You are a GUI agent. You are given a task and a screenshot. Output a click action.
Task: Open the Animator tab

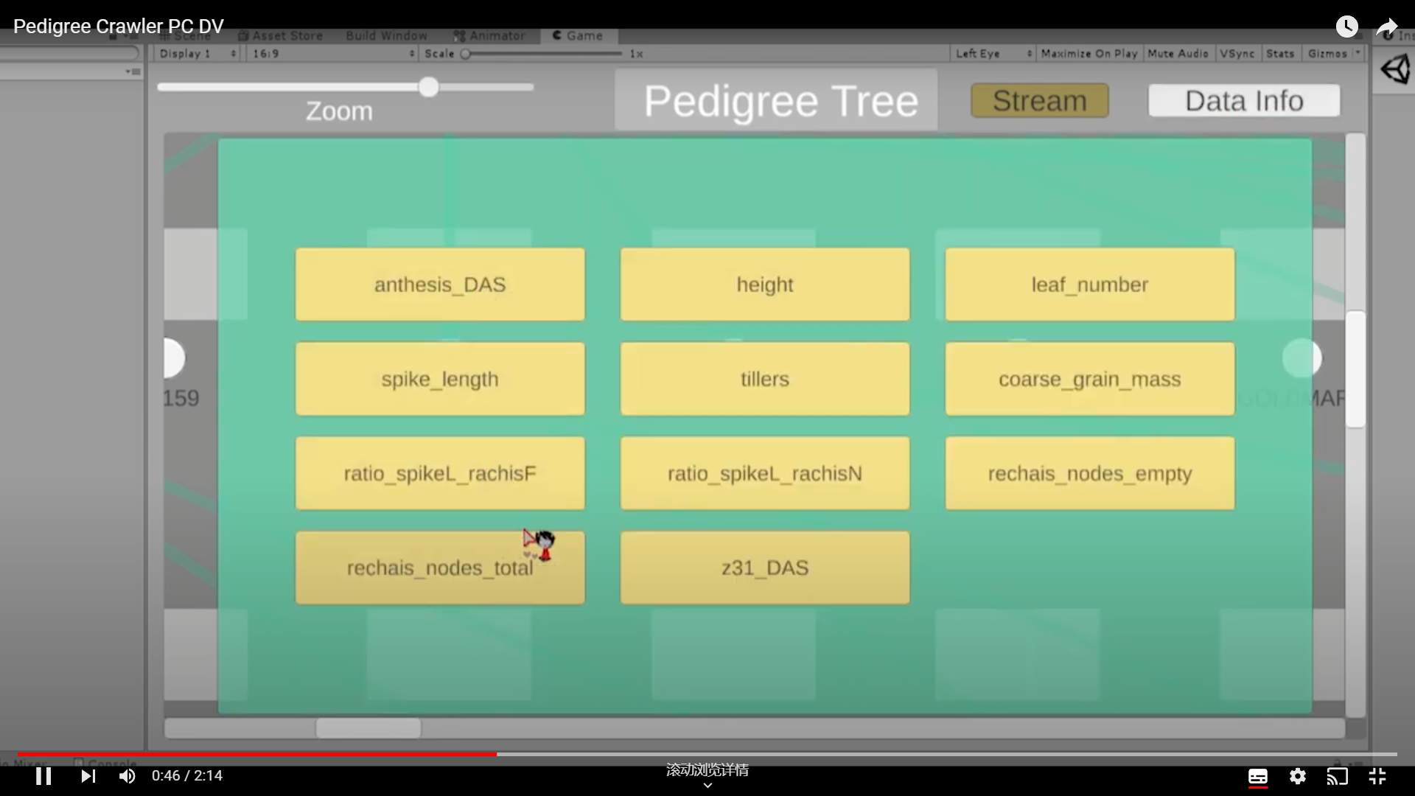pos(489,35)
